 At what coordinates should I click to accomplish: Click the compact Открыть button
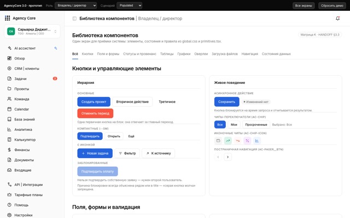114,136
